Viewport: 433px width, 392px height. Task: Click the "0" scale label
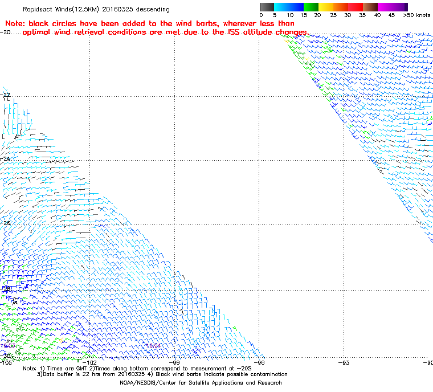click(x=261, y=15)
